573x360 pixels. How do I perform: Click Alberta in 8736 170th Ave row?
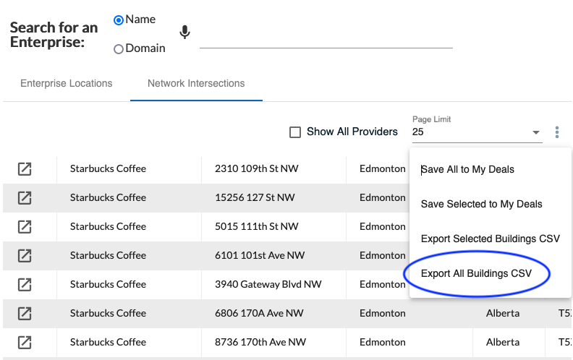(503, 342)
